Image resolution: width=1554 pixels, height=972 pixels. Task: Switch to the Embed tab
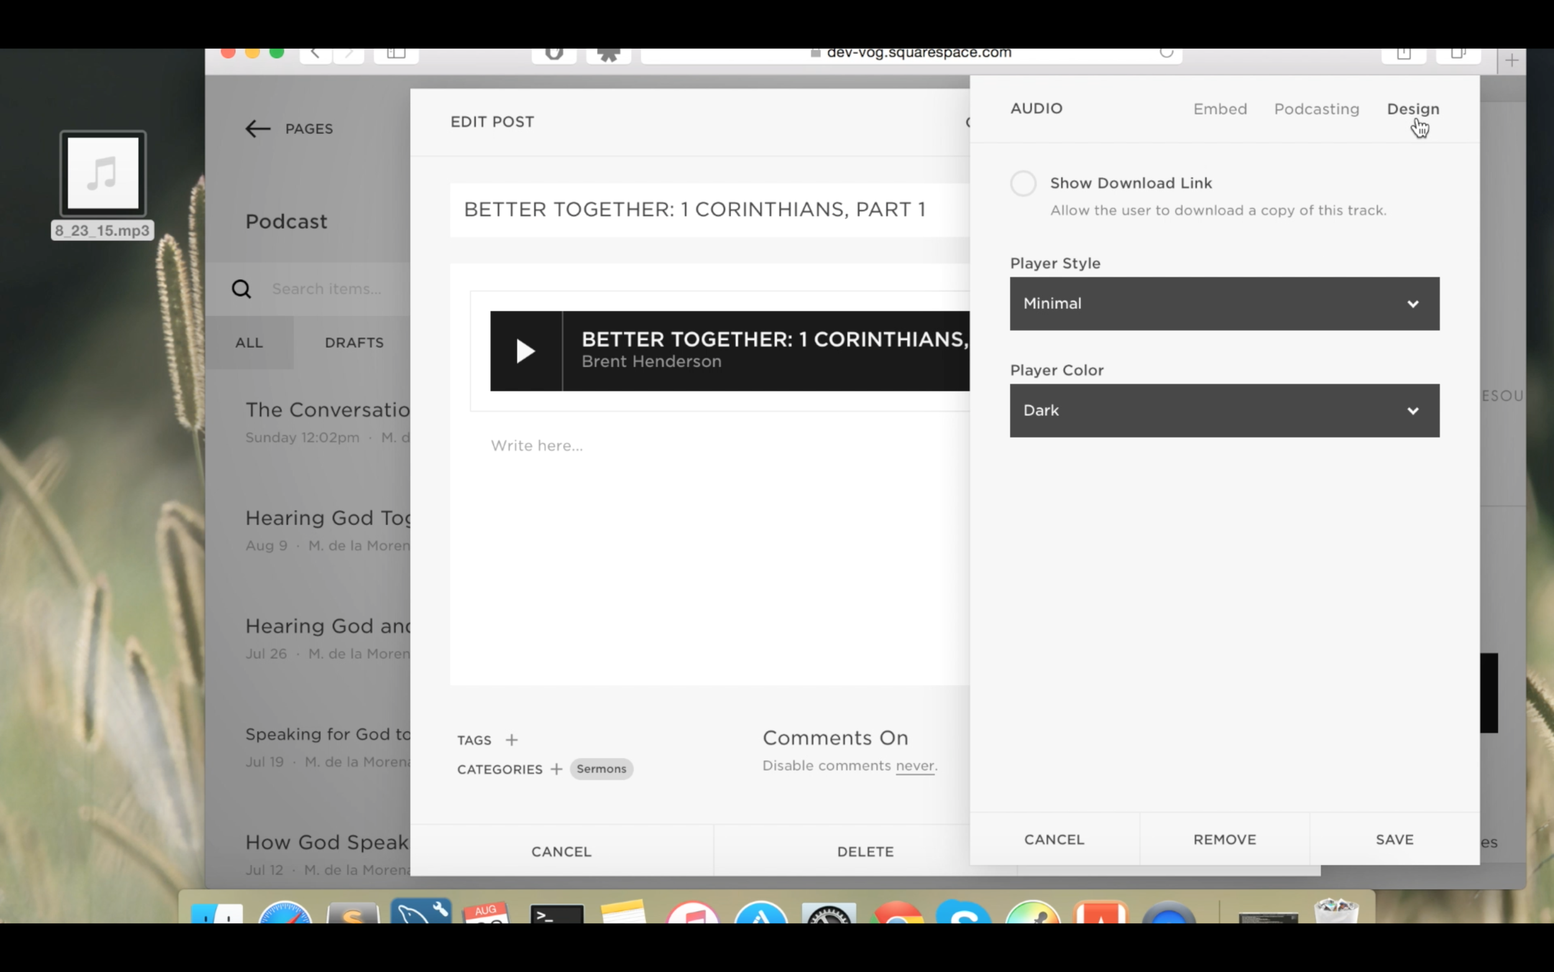(1220, 109)
